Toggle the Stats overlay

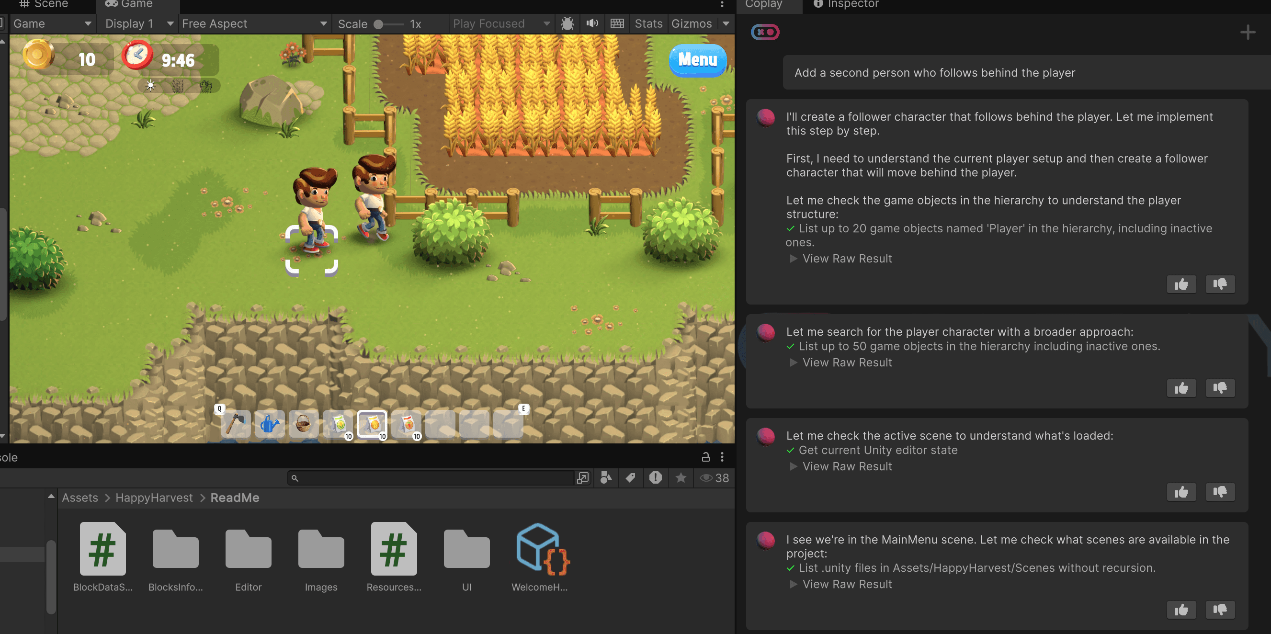pyautogui.click(x=648, y=23)
